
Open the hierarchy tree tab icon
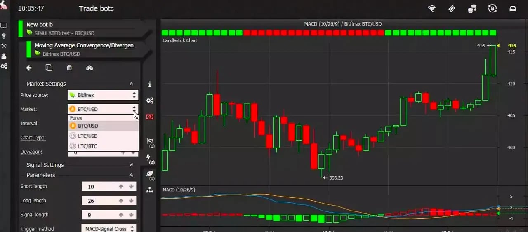[x=150, y=190]
